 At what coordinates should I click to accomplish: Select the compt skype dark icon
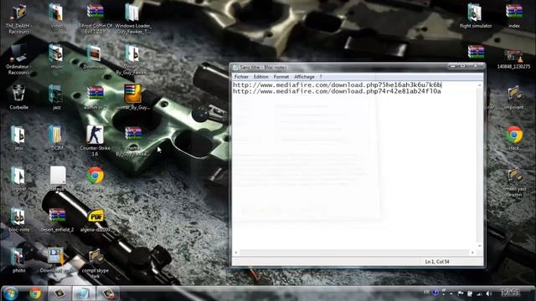coord(95,263)
